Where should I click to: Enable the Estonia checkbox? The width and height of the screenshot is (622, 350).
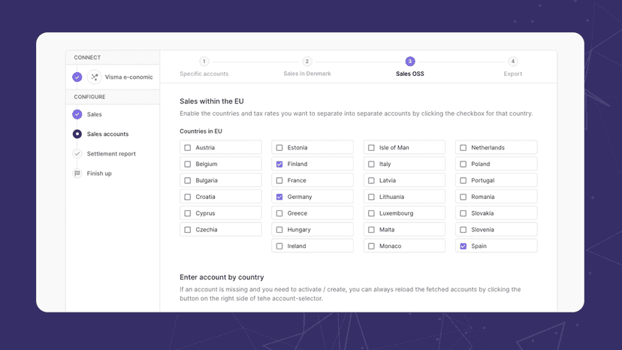coord(279,148)
